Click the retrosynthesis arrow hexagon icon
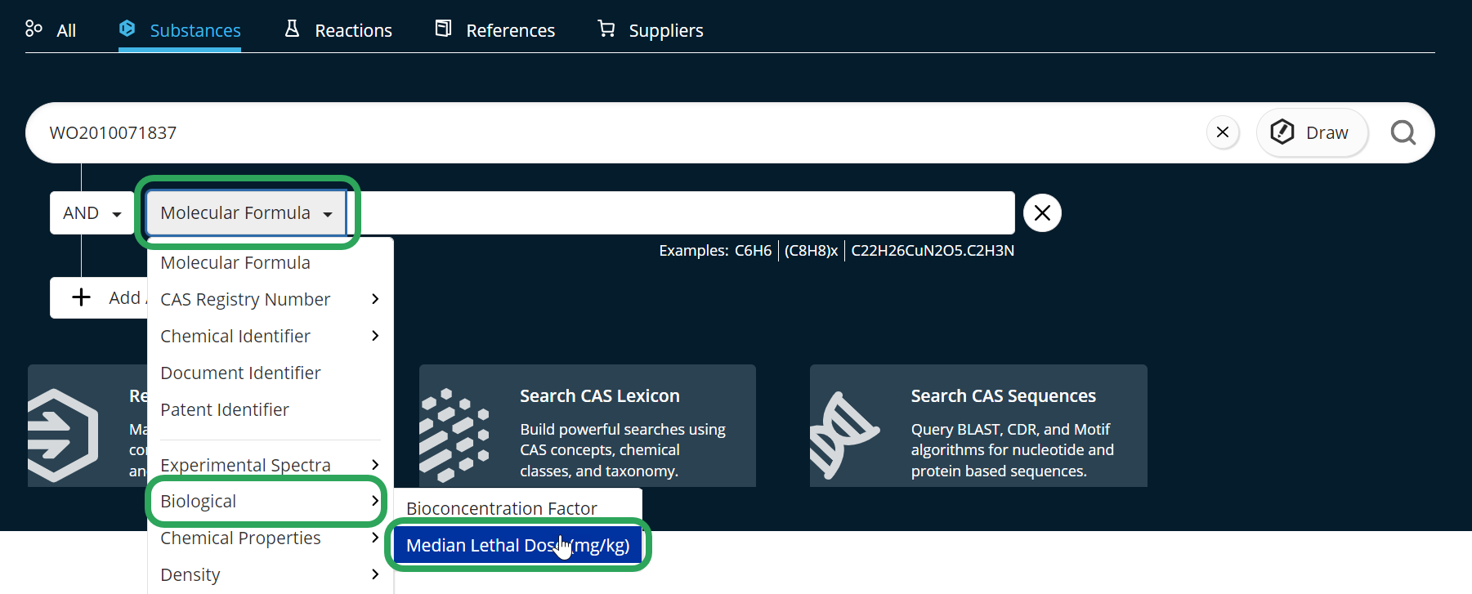This screenshot has height=594, width=1472. point(63,435)
